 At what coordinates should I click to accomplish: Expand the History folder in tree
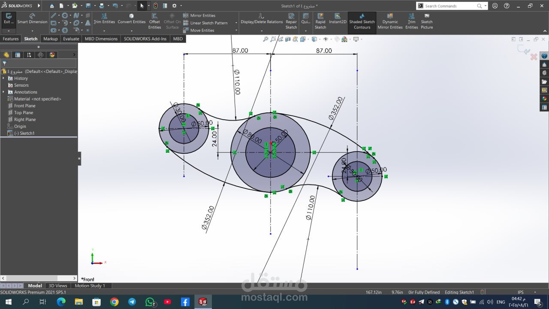[x=4, y=79]
